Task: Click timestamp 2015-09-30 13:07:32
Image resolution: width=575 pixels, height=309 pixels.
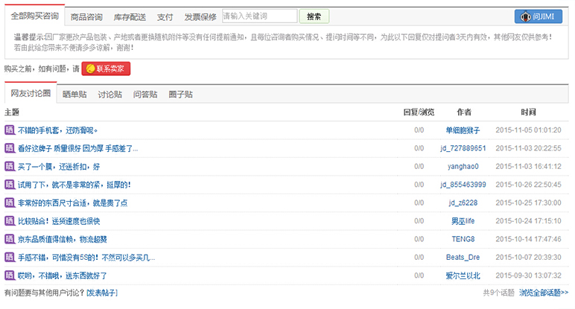Action: tap(528, 275)
